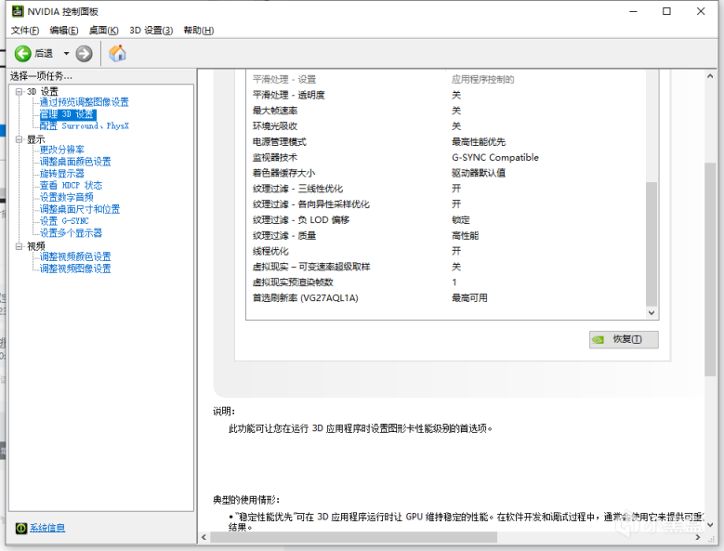Open 设置多个显示器 task
The image size is (724, 551).
(x=71, y=233)
